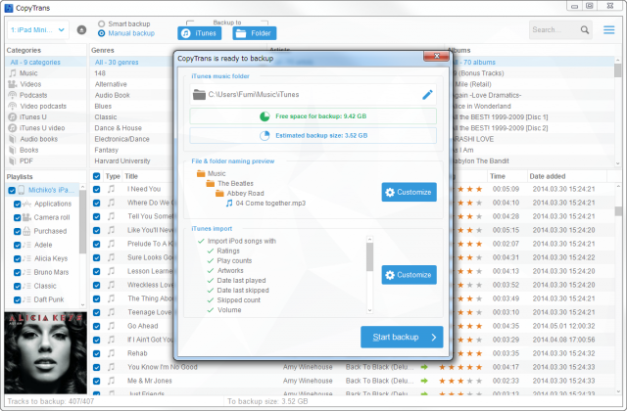Uncheck the Daft Punk playlist checkbox
This screenshot has width=627, height=411.
(18, 300)
